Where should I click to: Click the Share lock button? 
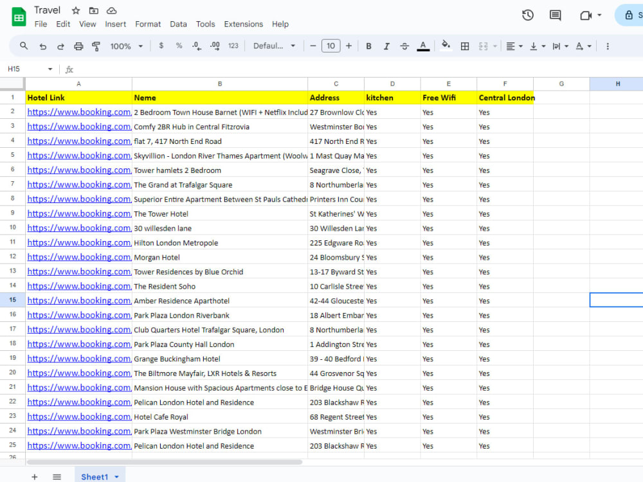630,15
